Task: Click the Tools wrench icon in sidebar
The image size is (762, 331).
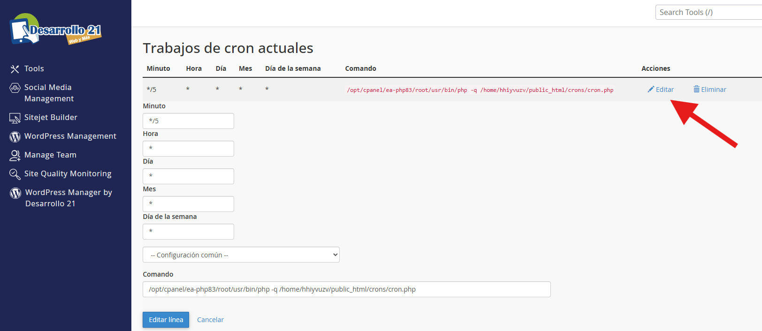Action: point(15,69)
